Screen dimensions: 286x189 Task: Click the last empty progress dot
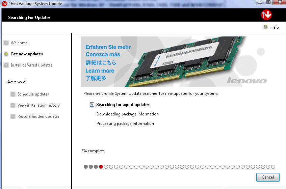(273, 167)
